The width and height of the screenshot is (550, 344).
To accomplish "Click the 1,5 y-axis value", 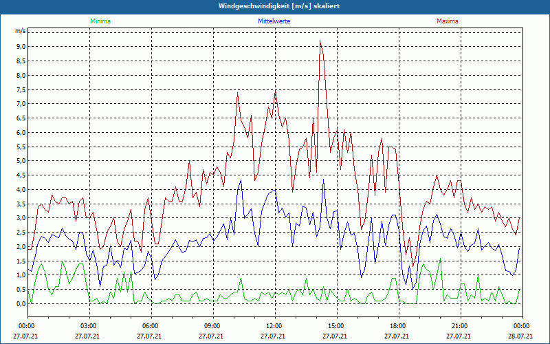I will [x=21, y=261].
